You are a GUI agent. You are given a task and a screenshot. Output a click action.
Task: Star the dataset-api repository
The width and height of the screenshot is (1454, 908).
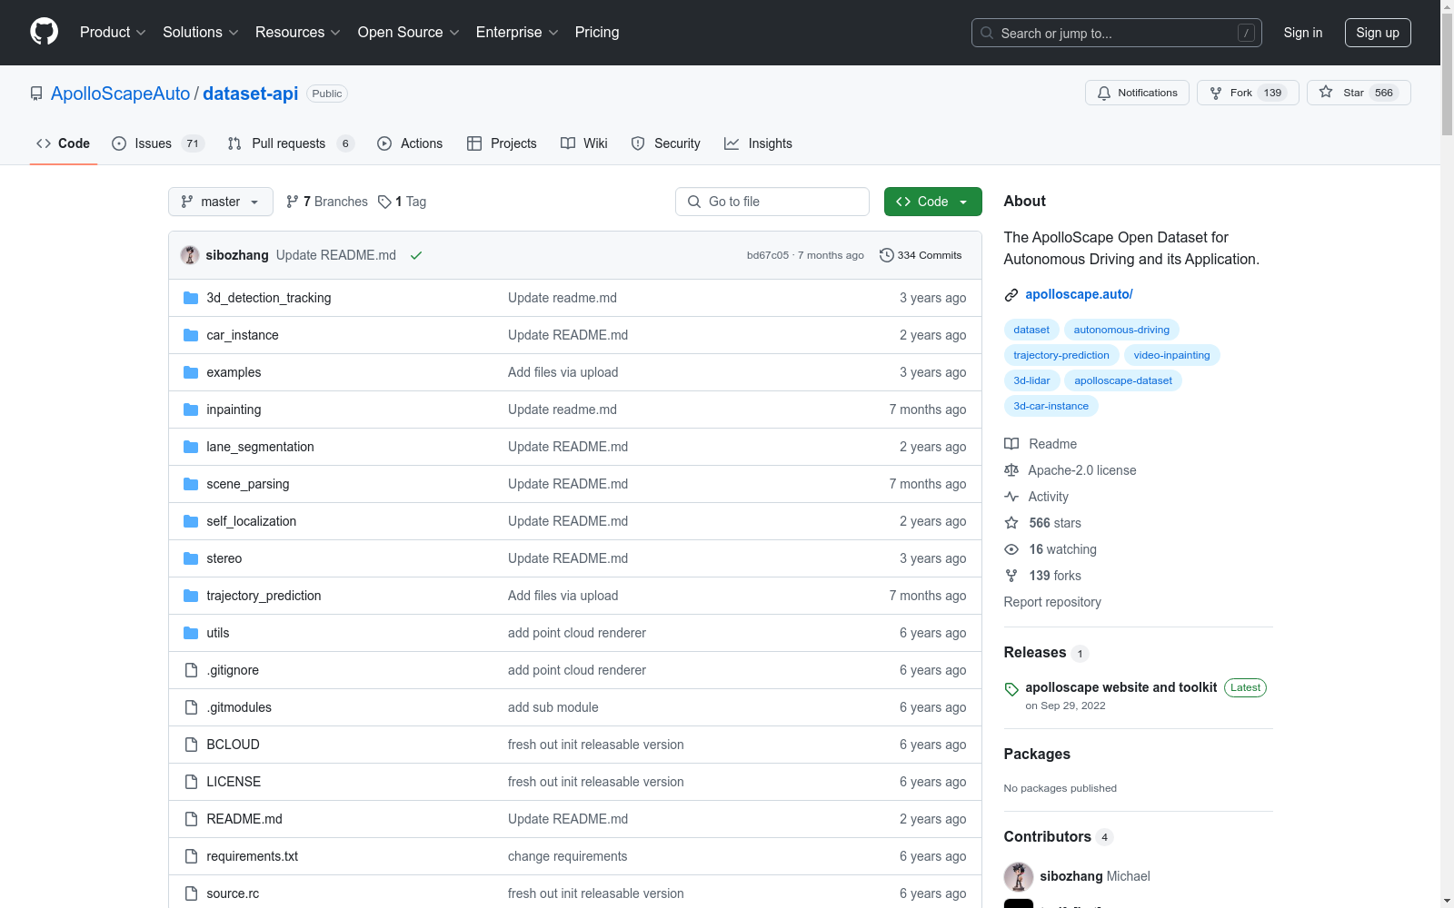pos(1359,93)
